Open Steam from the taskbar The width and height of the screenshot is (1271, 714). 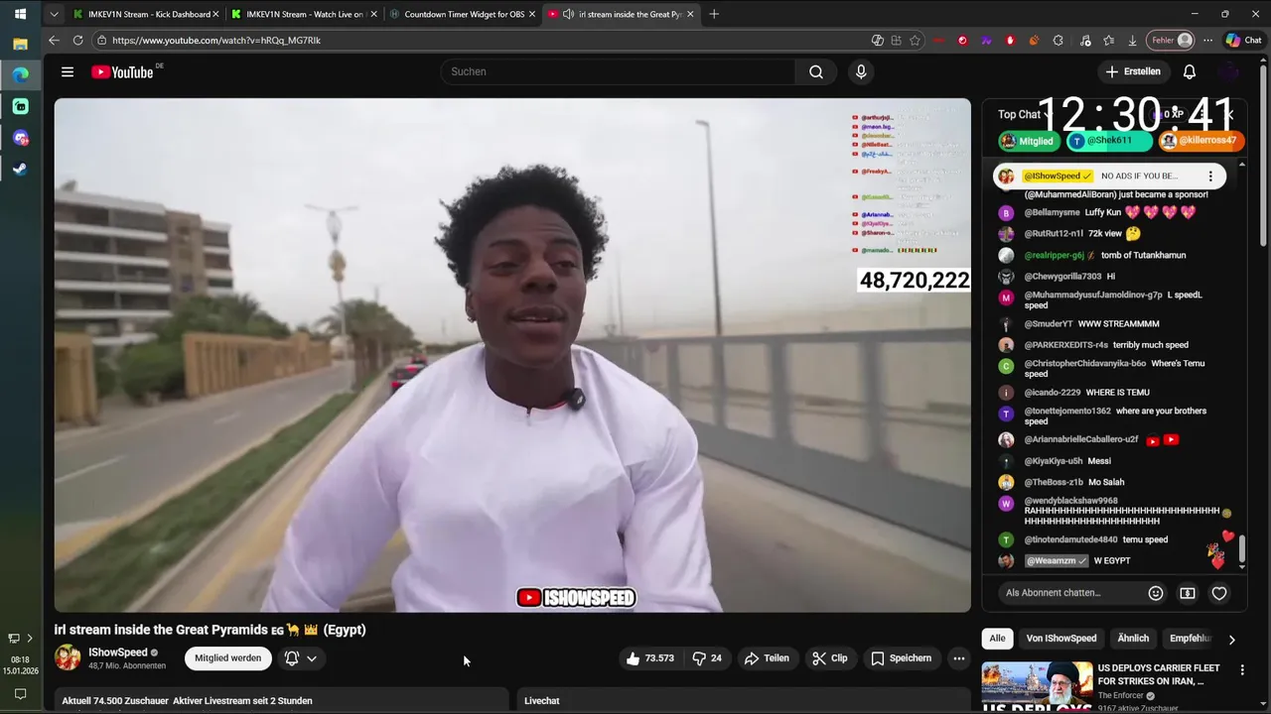[x=20, y=169]
